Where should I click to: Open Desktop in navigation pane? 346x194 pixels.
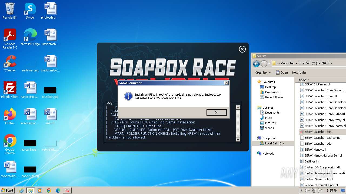point(270,87)
